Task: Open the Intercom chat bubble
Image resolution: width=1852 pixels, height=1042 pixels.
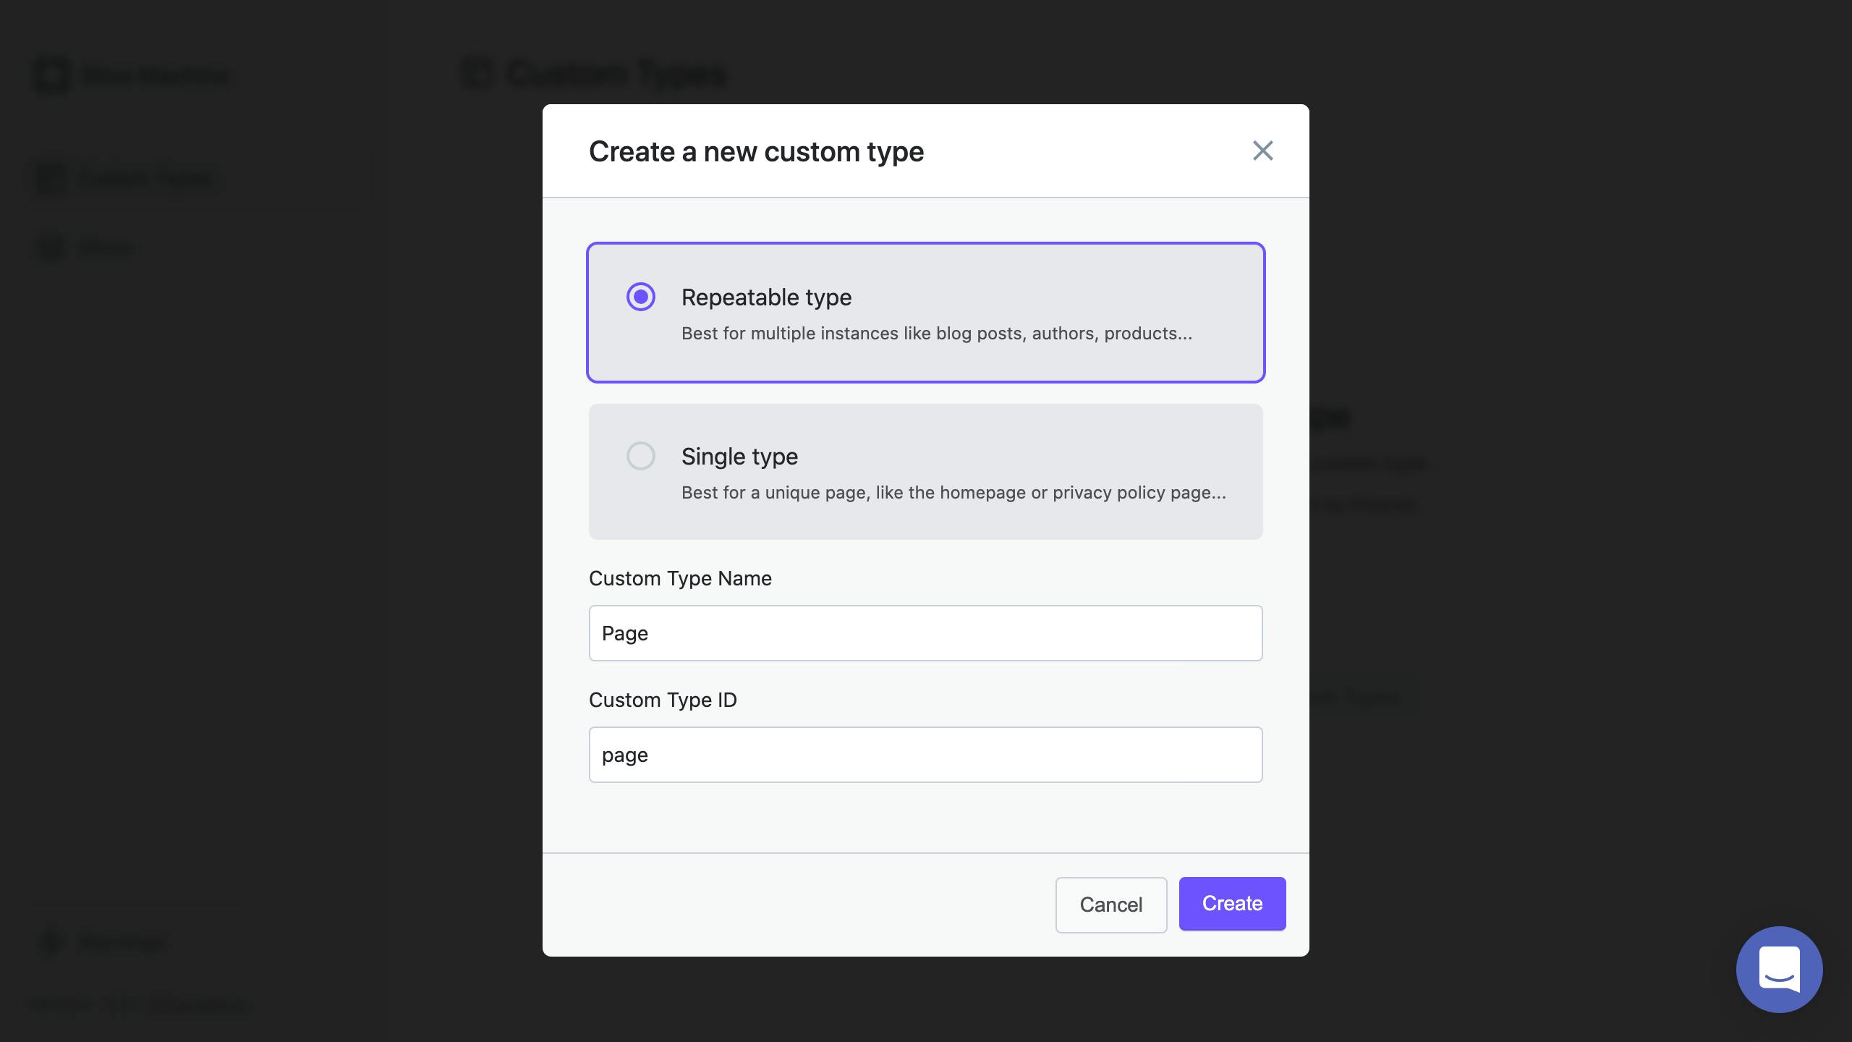Action: coord(1779,969)
